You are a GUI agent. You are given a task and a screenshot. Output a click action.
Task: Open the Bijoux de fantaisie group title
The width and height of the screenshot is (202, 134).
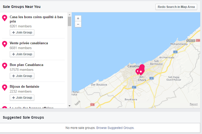25,86
